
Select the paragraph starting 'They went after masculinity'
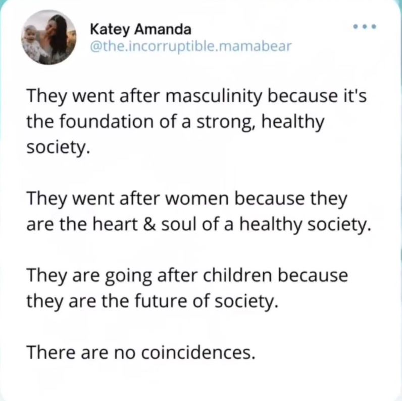coord(196,122)
